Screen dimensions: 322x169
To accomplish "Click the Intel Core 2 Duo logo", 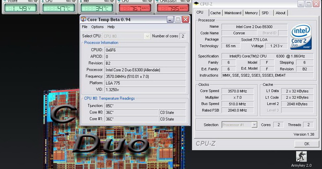I will (x=301, y=37).
